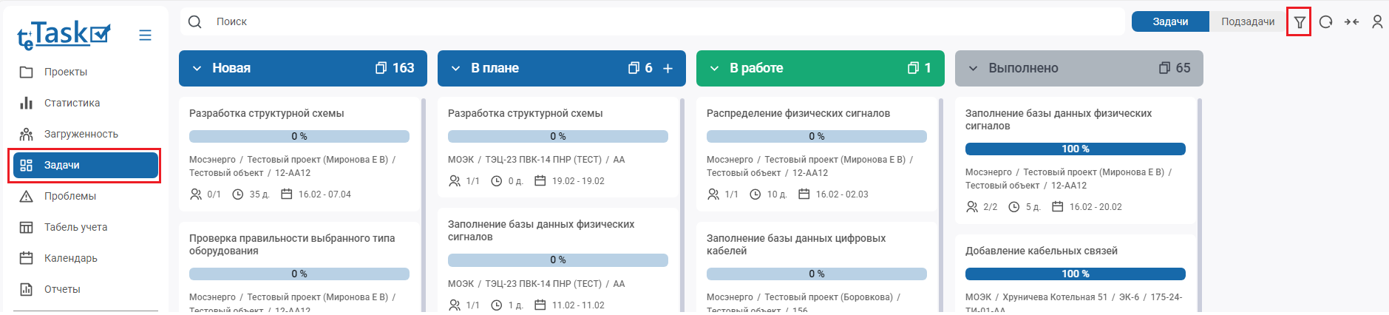Click the copy icon in Новая header
Viewport: 1389px width, 315px height.
tap(381, 68)
